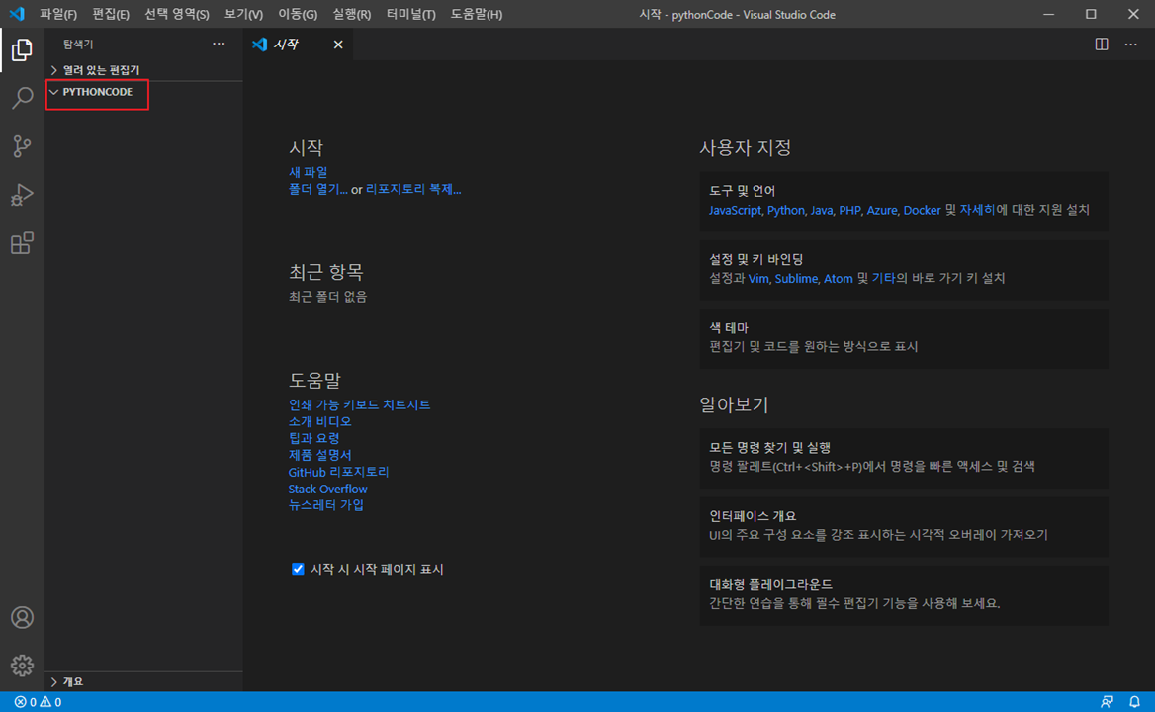Image resolution: width=1155 pixels, height=712 pixels.
Task: Open the 터미널(T) menu
Action: point(411,14)
